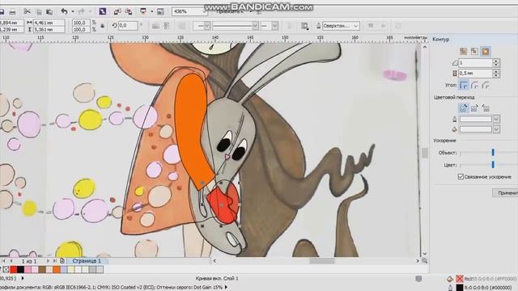This screenshot has height=291, width=518.
Task: Open the undo history dropdown arrow
Action: (72, 12)
